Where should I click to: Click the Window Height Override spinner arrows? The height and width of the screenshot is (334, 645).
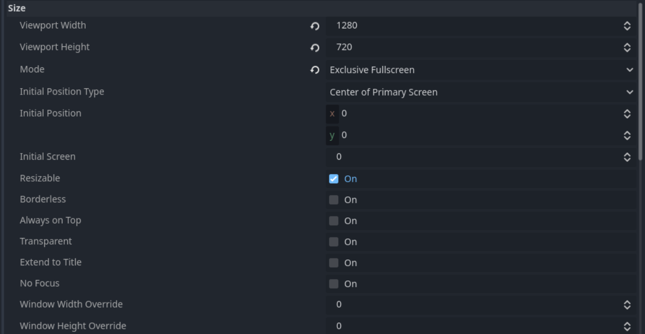pyautogui.click(x=627, y=326)
